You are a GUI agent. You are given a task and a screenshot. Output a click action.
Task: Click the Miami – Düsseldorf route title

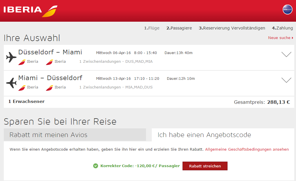pos(50,78)
